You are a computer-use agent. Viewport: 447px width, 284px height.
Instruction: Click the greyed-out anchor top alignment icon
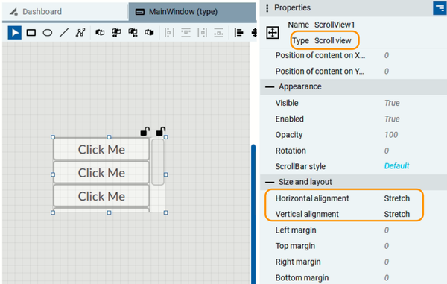[x=186, y=33]
